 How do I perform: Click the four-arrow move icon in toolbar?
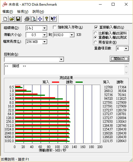(x=40, y=19)
